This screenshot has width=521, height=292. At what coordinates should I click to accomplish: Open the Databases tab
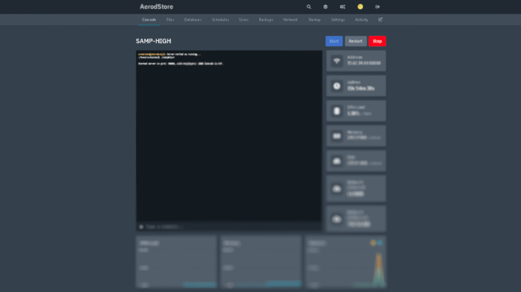pyautogui.click(x=193, y=20)
